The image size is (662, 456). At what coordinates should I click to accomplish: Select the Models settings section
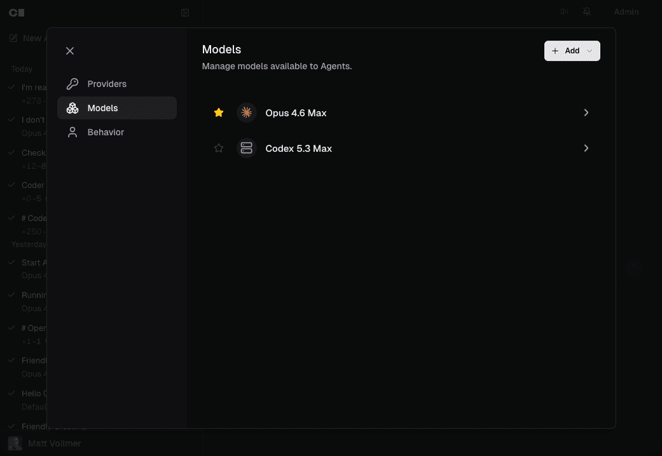117,108
